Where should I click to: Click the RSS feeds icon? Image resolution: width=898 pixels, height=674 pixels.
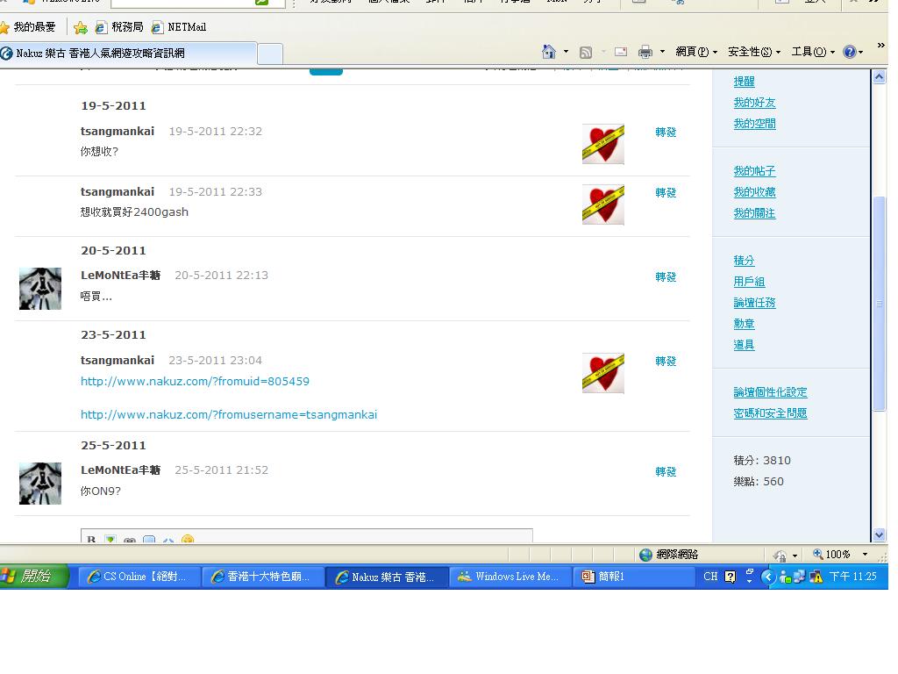click(586, 52)
